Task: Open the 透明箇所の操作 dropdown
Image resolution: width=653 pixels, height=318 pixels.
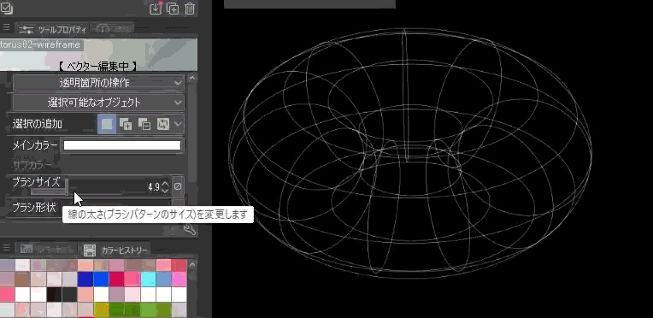Action: tap(98, 83)
